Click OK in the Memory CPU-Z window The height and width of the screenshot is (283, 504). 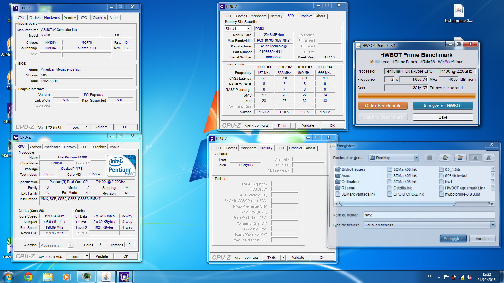322,258
